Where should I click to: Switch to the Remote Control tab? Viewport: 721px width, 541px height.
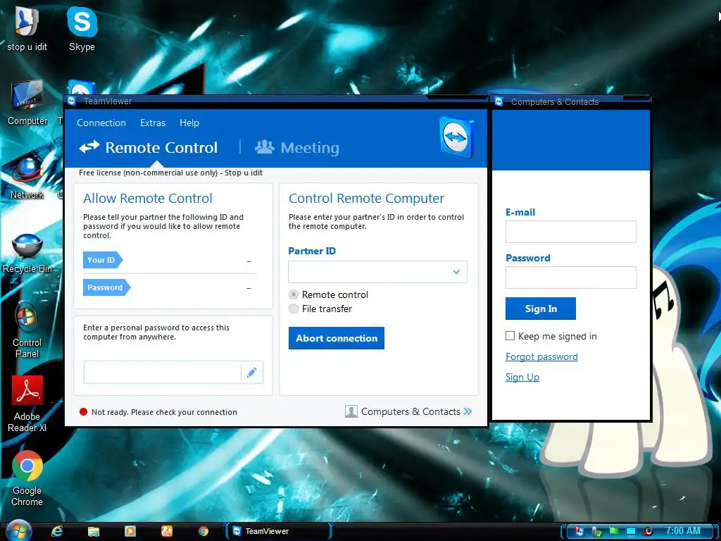coord(148,147)
